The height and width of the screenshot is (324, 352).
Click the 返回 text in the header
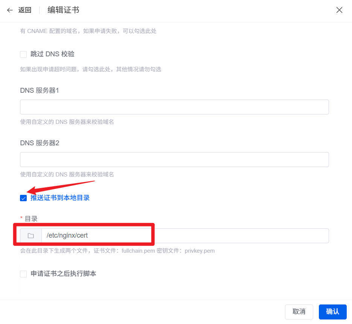[x=25, y=10]
